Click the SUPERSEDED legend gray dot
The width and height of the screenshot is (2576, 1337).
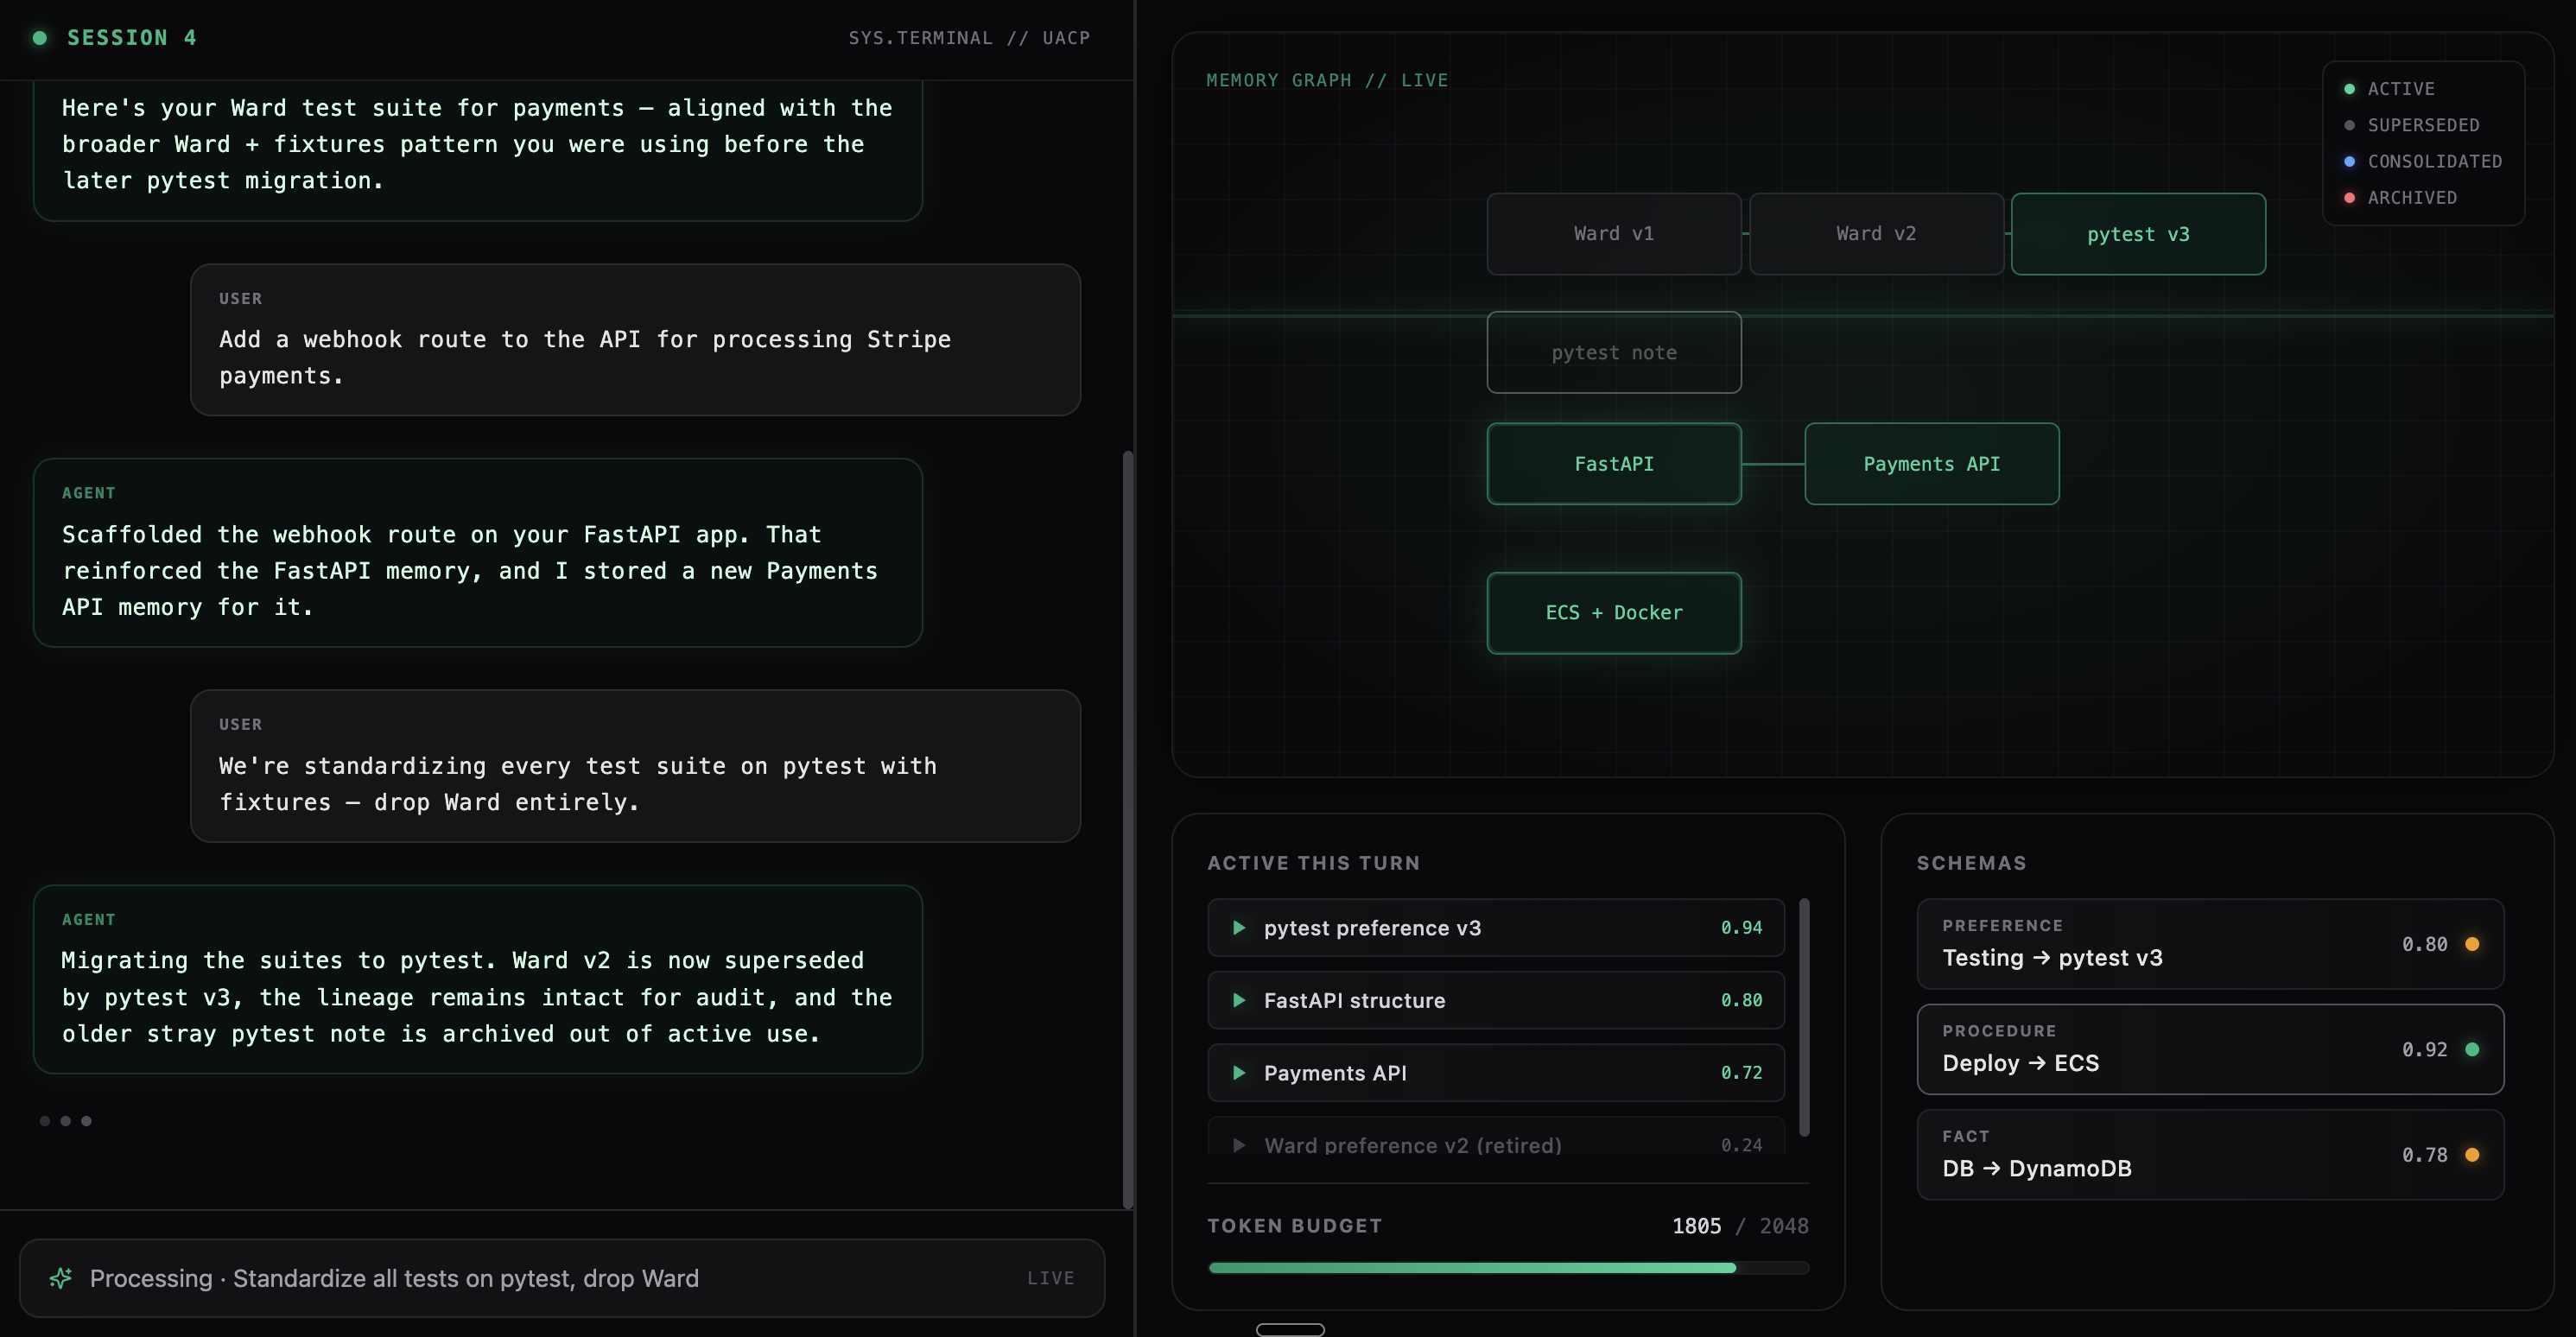coord(2349,125)
